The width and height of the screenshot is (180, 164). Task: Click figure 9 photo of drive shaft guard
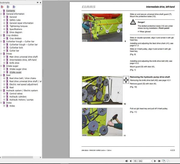(x=102, y=28)
